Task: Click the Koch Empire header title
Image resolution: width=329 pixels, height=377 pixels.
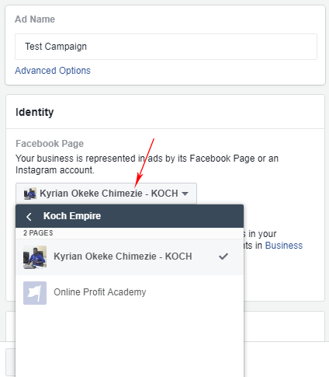Action: pos(72,216)
